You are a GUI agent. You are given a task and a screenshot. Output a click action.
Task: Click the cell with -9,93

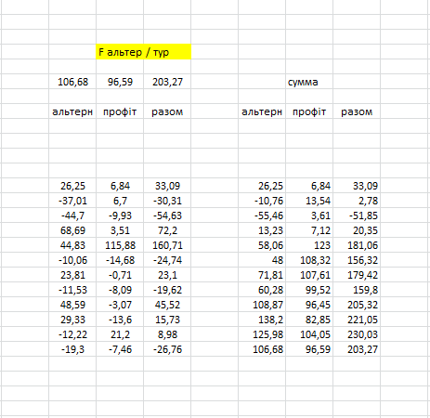[120, 216]
